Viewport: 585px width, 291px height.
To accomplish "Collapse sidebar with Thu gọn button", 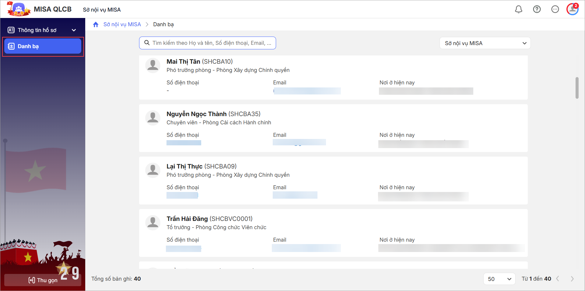I will [x=43, y=280].
